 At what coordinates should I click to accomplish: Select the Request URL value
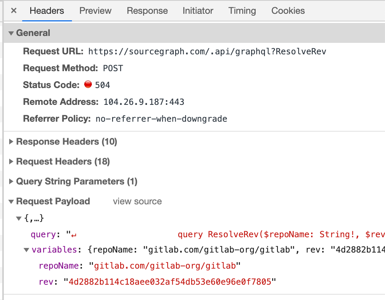(207, 51)
